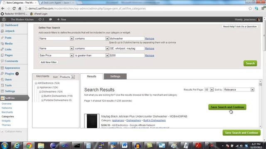Open the comments bubble in admin bar

50,19
